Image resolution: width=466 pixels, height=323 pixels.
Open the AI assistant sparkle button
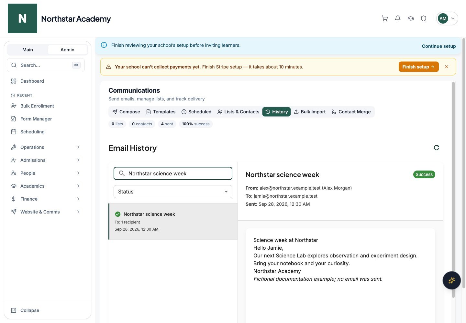(452, 280)
